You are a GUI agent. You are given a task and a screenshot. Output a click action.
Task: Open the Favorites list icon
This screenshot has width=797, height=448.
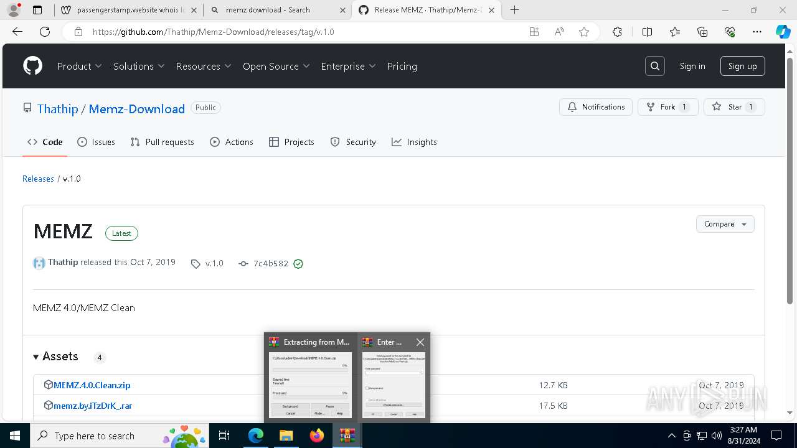point(675,32)
